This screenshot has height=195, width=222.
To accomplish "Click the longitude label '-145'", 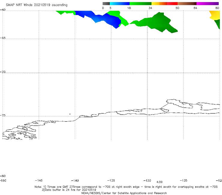I will (39, 180).
